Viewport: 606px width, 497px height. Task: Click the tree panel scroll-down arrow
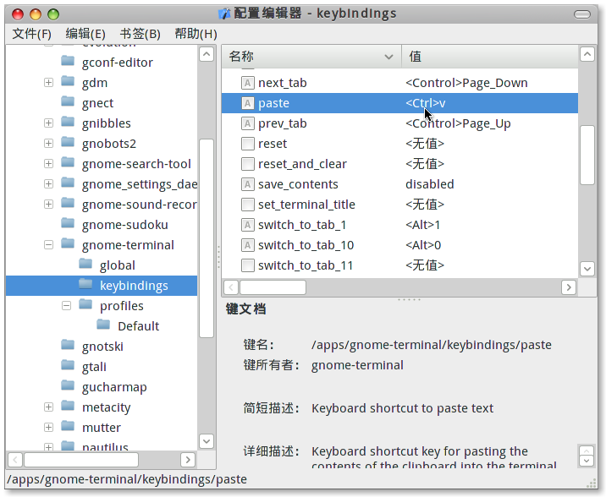tap(207, 441)
